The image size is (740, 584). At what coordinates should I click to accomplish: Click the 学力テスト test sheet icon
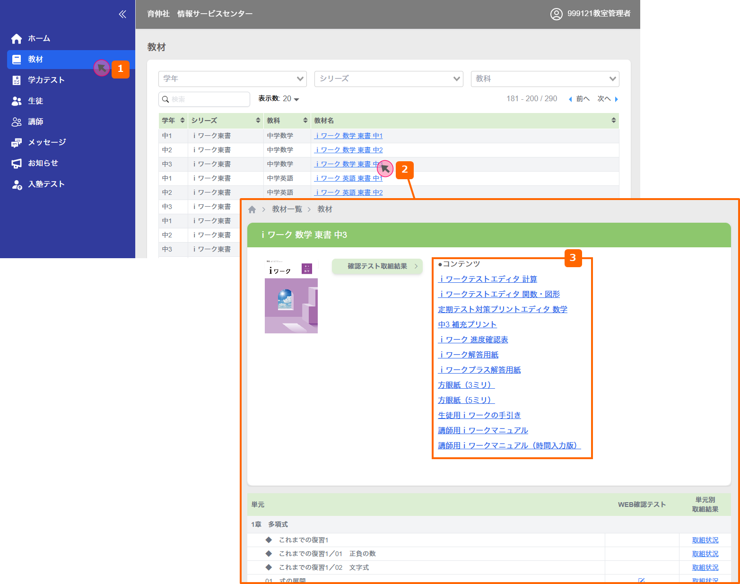[x=17, y=80]
